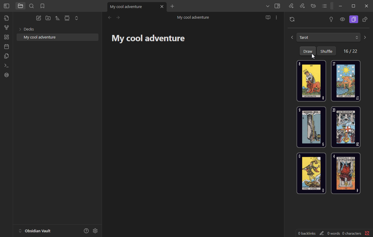Click the refresh icon in deck panel
Screen dimensions: 373x237
(292, 19)
